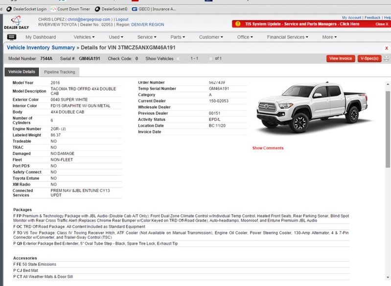The image size is (391, 286).
Task: Click the page scrollbar up arrow
Action: [388, 85]
